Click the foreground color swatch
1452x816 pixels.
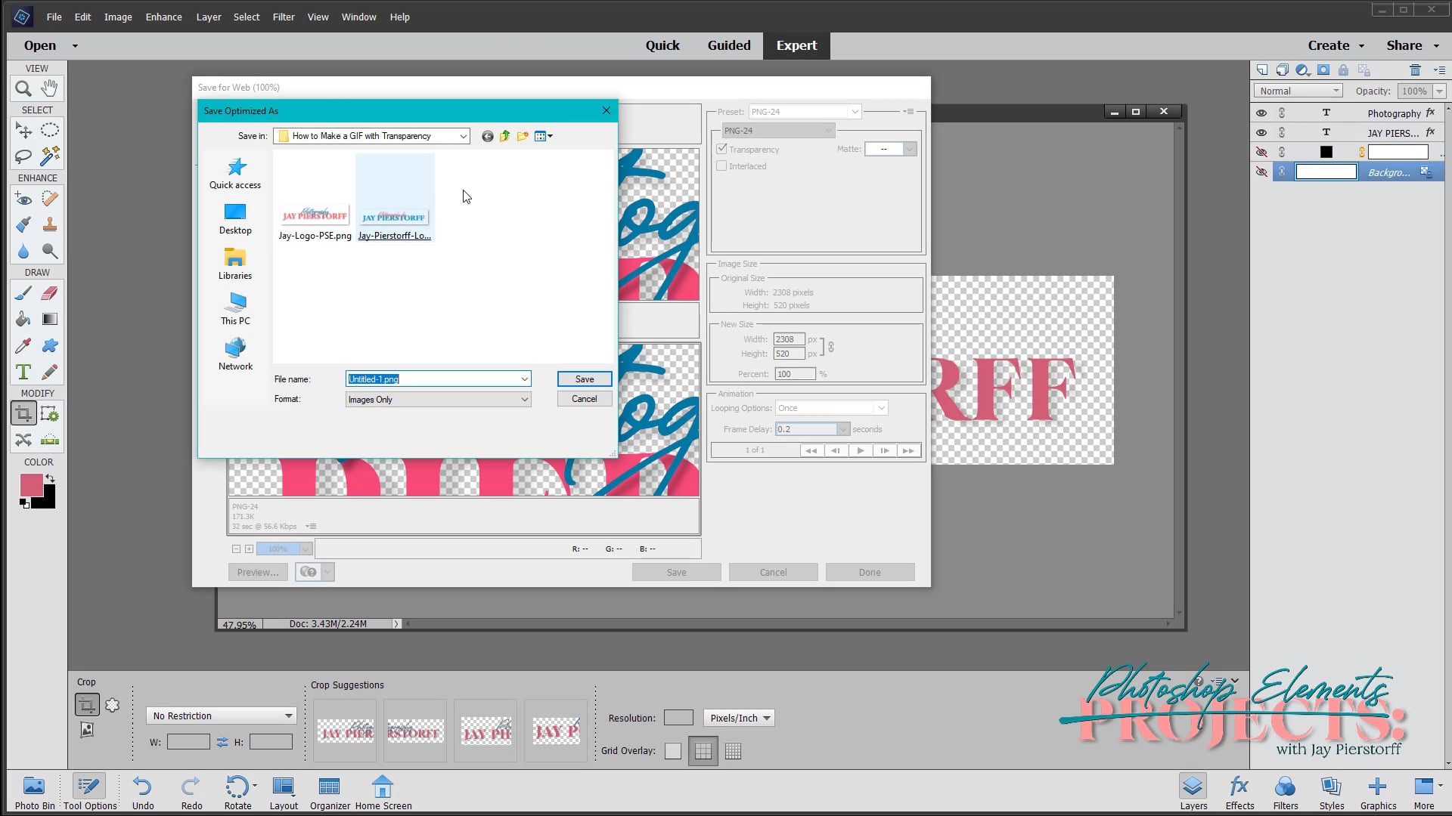(32, 484)
